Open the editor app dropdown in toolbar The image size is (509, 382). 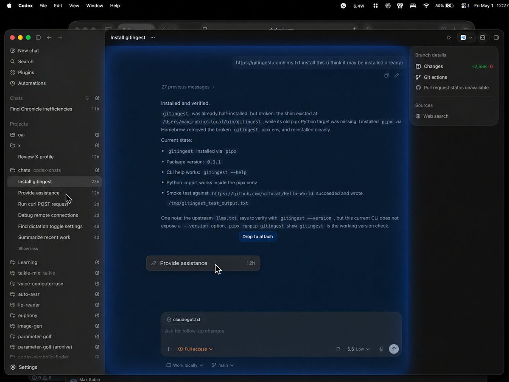pos(467,37)
